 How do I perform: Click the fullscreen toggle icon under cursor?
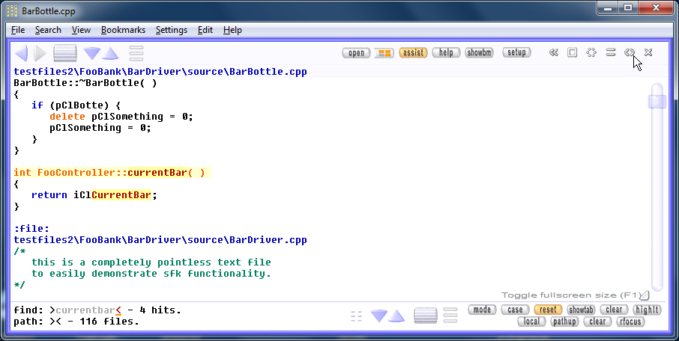pyautogui.click(x=630, y=53)
